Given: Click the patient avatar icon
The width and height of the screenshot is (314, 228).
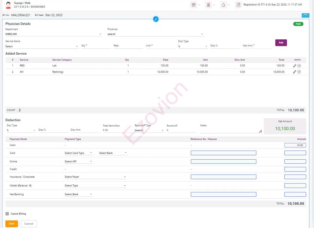Looking at the screenshot, I should 8,5.
